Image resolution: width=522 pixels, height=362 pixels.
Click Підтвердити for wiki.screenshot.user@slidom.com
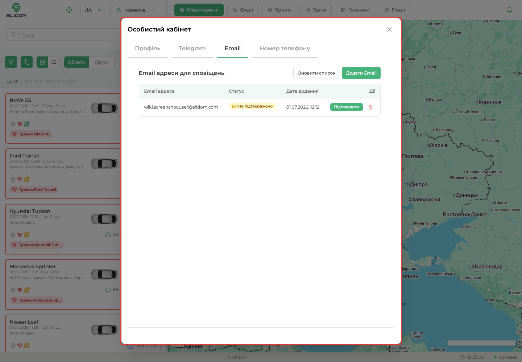pyautogui.click(x=346, y=107)
